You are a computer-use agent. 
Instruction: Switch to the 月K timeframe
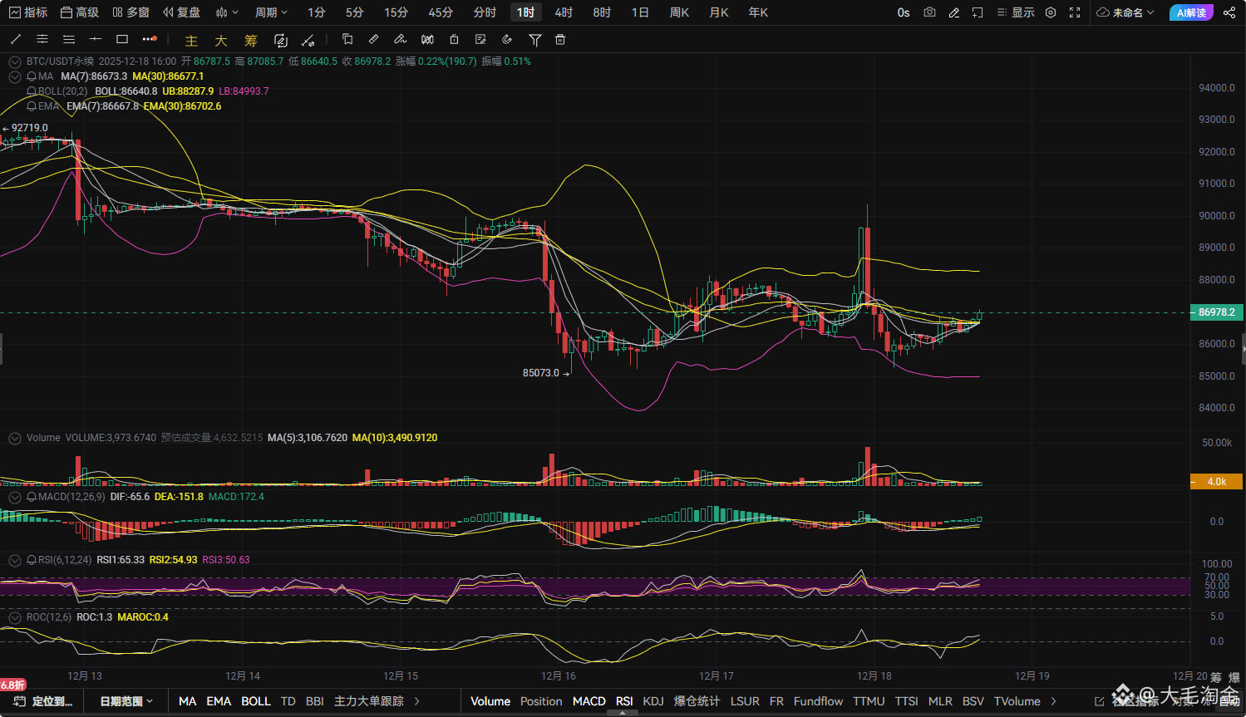(x=719, y=12)
